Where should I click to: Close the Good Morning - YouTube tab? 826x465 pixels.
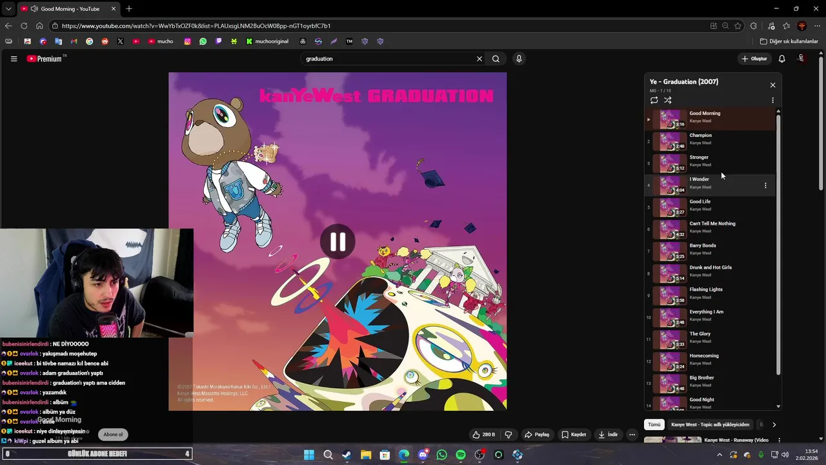[x=114, y=9]
